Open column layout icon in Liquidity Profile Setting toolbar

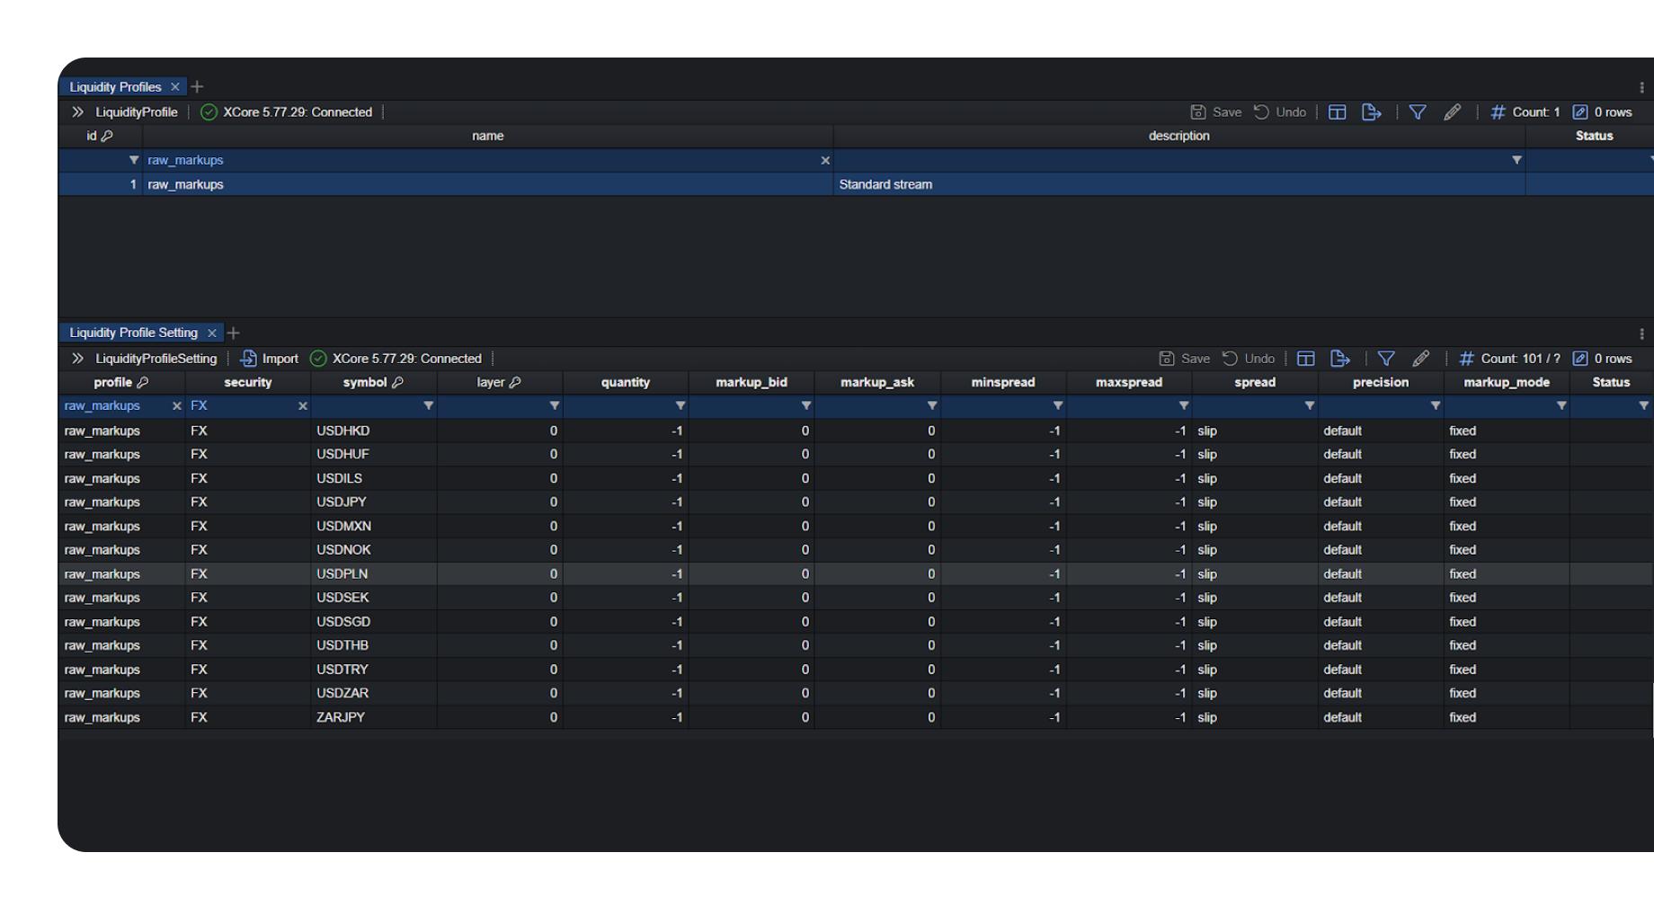tap(1306, 359)
